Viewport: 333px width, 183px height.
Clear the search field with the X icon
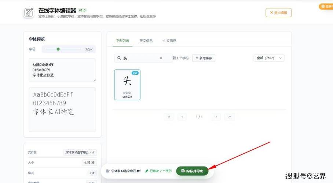[161, 58]
